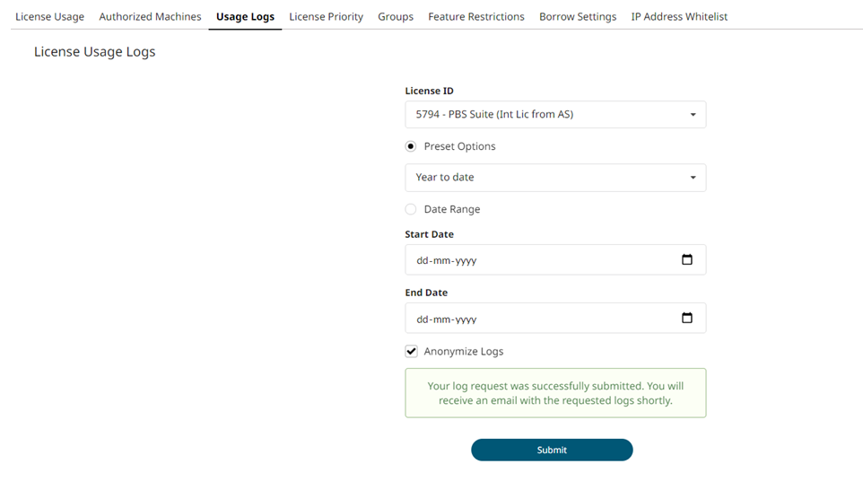View the IP Address Whitelist tab
The image size is (863, 499).
[679, 17]
